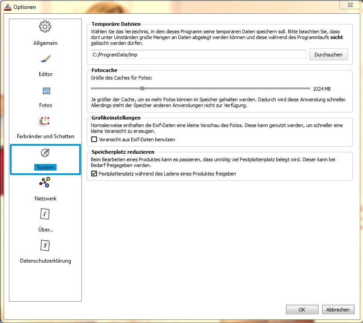Viewport: 363px width, 323px height.
Task: Open the Netzwerk label
Action: [46, 199]
